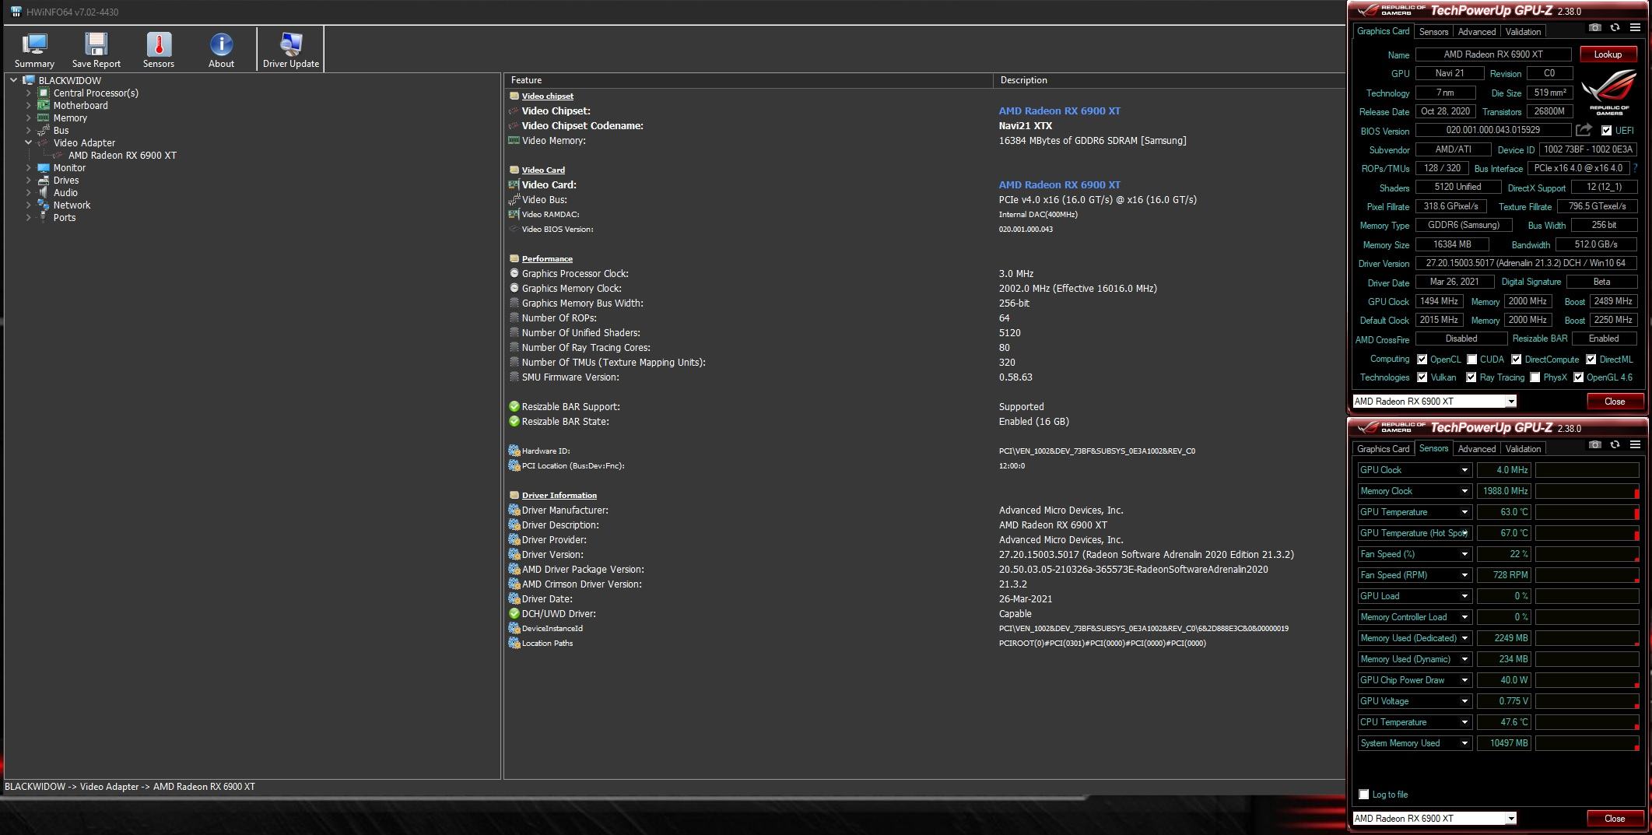Viewport: 1652px width, 835px height.
Task: Toggle DirectML checkbox
Action: [x=1591, y=360]
